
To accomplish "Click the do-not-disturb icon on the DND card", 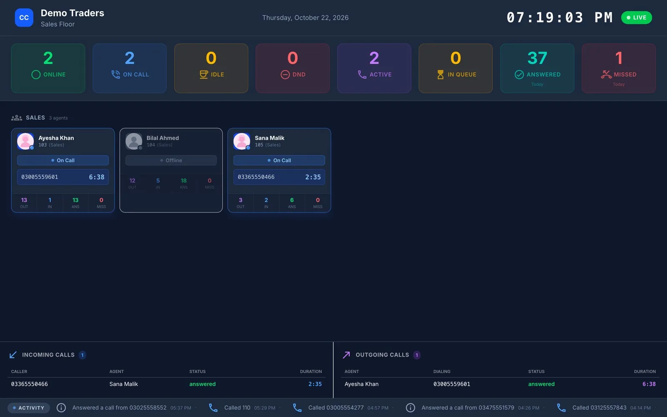I will coord(285,75).
